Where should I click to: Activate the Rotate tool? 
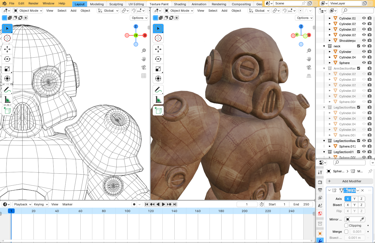pos(7,59)
